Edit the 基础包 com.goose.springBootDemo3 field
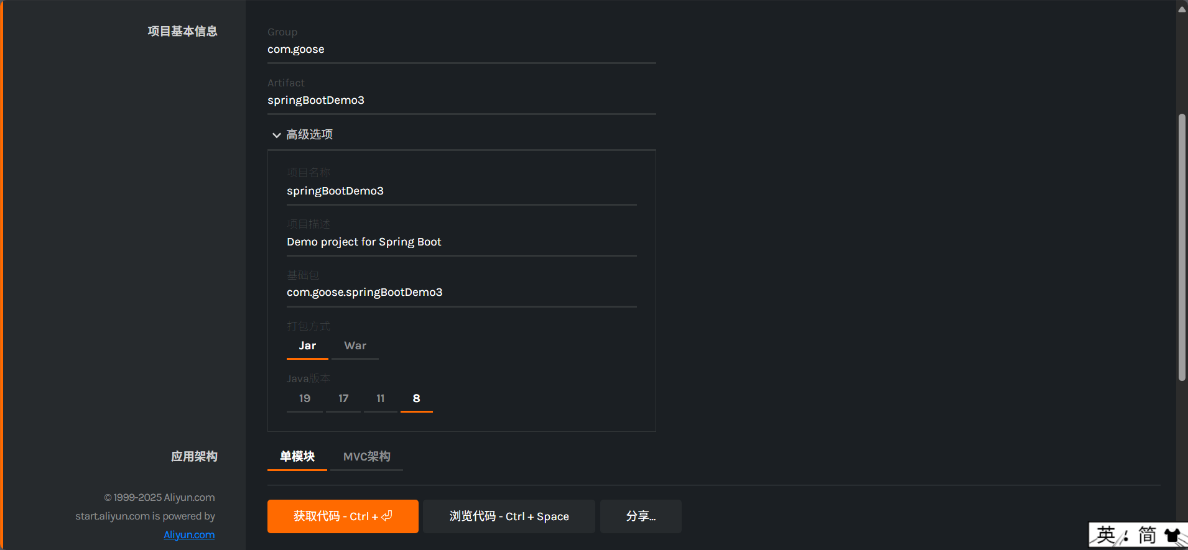The height and width of the screenshot is (550, 1188). (462, 292)
